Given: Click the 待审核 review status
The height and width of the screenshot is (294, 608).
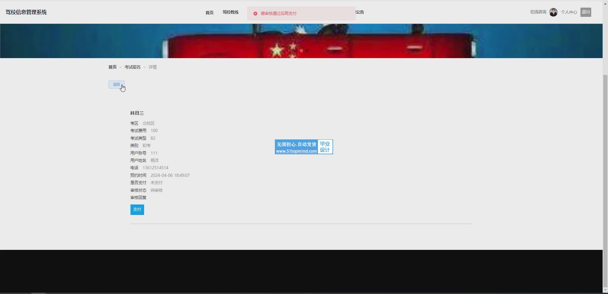Looking at the screenshot, I should (156, 190).
